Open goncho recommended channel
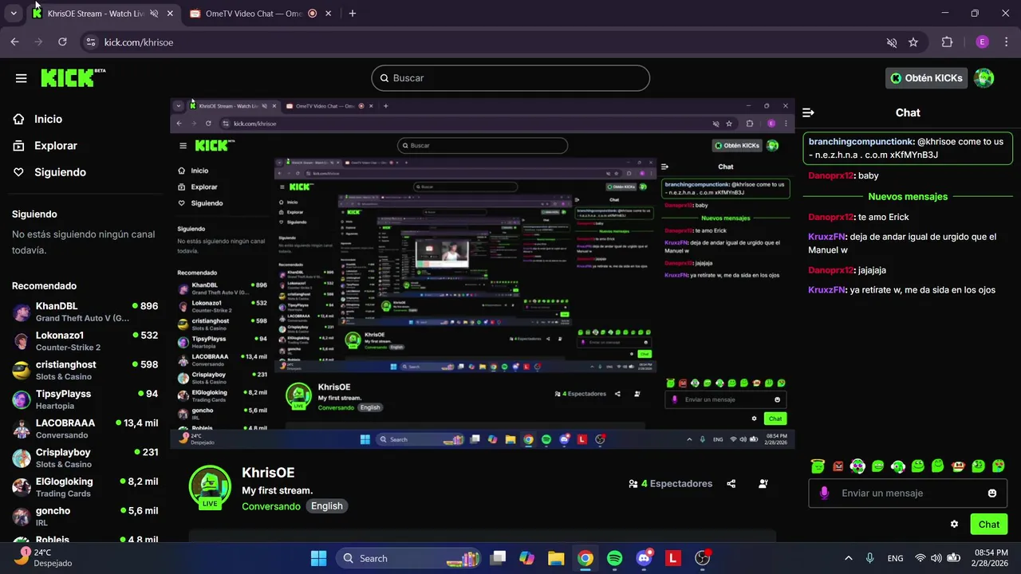Viewport: 1021px width, 574px height. click(x=85, y=517)
